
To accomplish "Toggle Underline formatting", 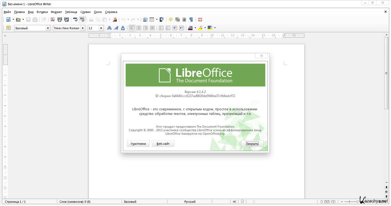I will pos(123,28).
